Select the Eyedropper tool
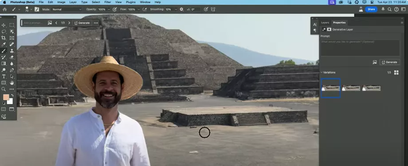 pyautogui.click(x=4, y=44)
